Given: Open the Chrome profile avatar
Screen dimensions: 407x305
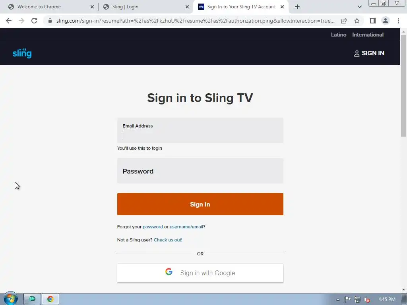Looking at the screenshot, I should [386, 21].
